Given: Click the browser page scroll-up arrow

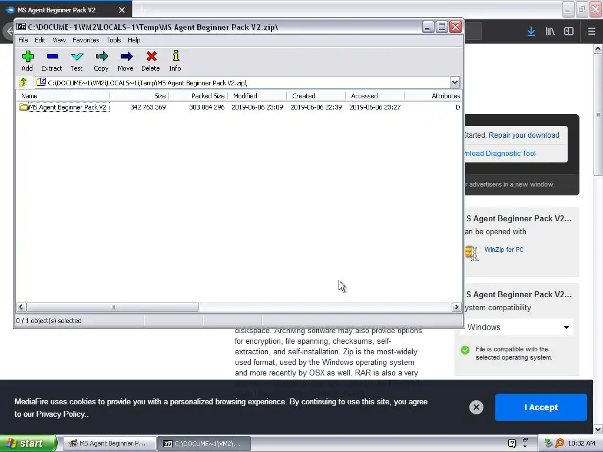Looking at the screenshot, I should pyautogui.click(x=598, y=48).
